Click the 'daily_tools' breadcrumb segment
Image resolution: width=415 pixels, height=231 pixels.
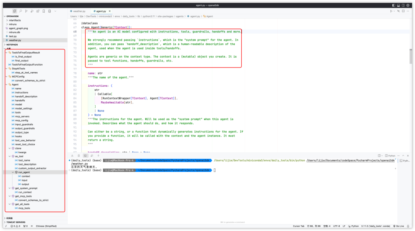point(128,16)
